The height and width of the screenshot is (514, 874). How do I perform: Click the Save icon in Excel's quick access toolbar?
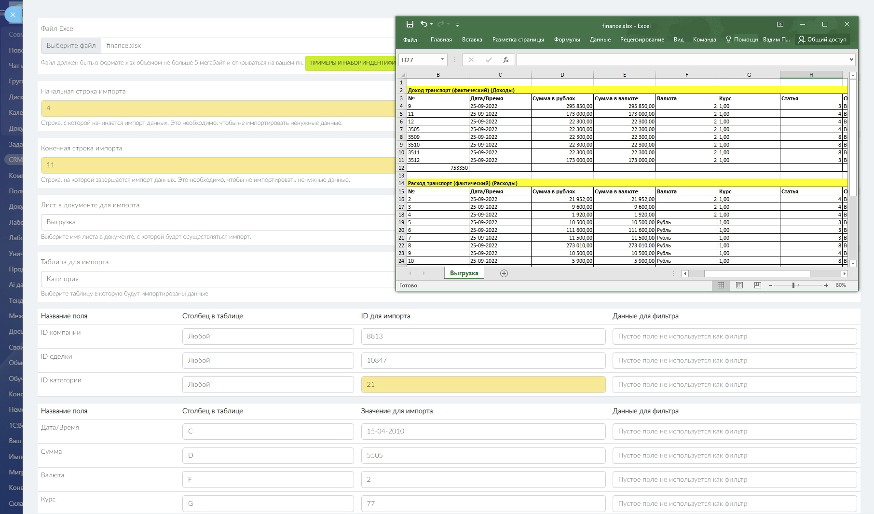click(410, 24)
